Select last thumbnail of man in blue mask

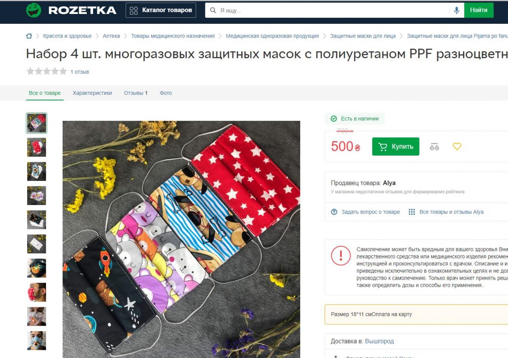click(36, 341)
